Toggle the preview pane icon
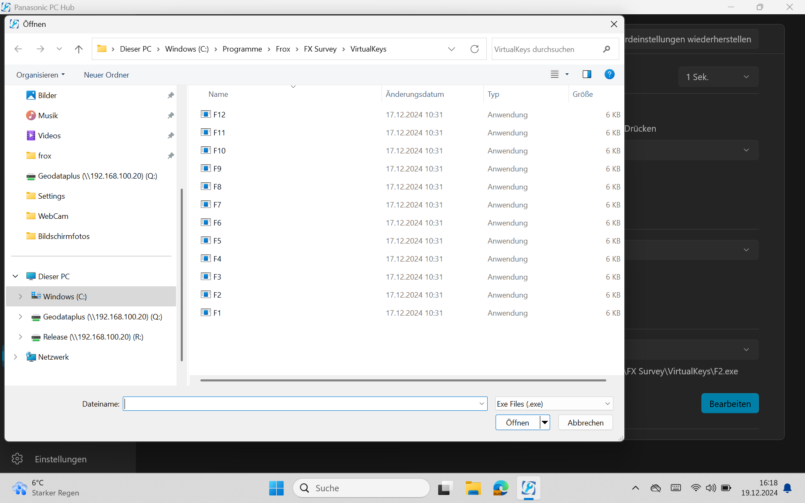 tap(587, 74)
